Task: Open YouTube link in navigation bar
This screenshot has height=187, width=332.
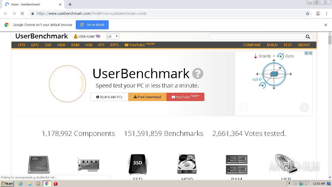Action: [140, 45]
